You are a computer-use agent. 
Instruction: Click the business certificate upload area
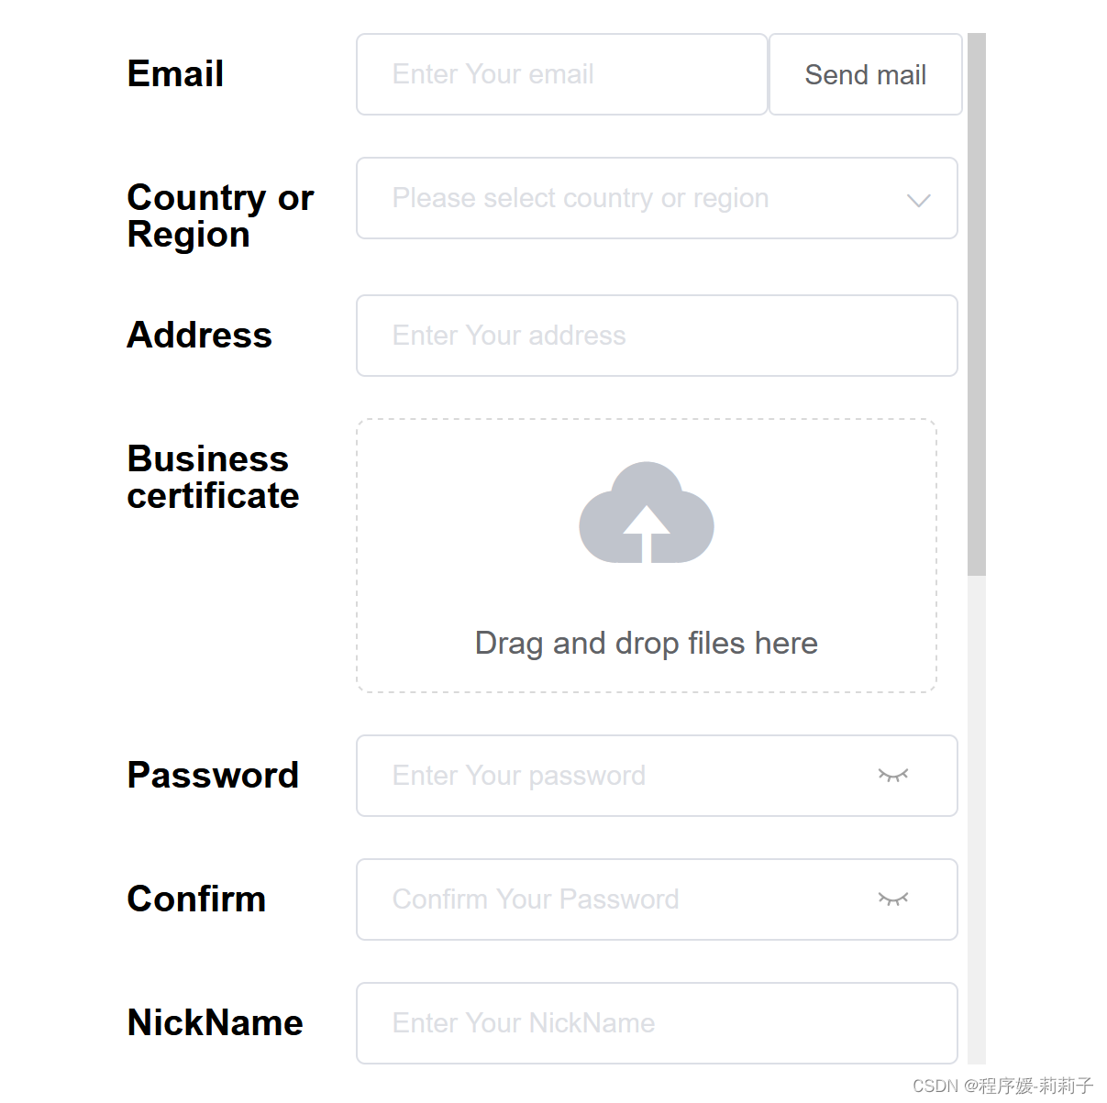click(x=647, y=556)
